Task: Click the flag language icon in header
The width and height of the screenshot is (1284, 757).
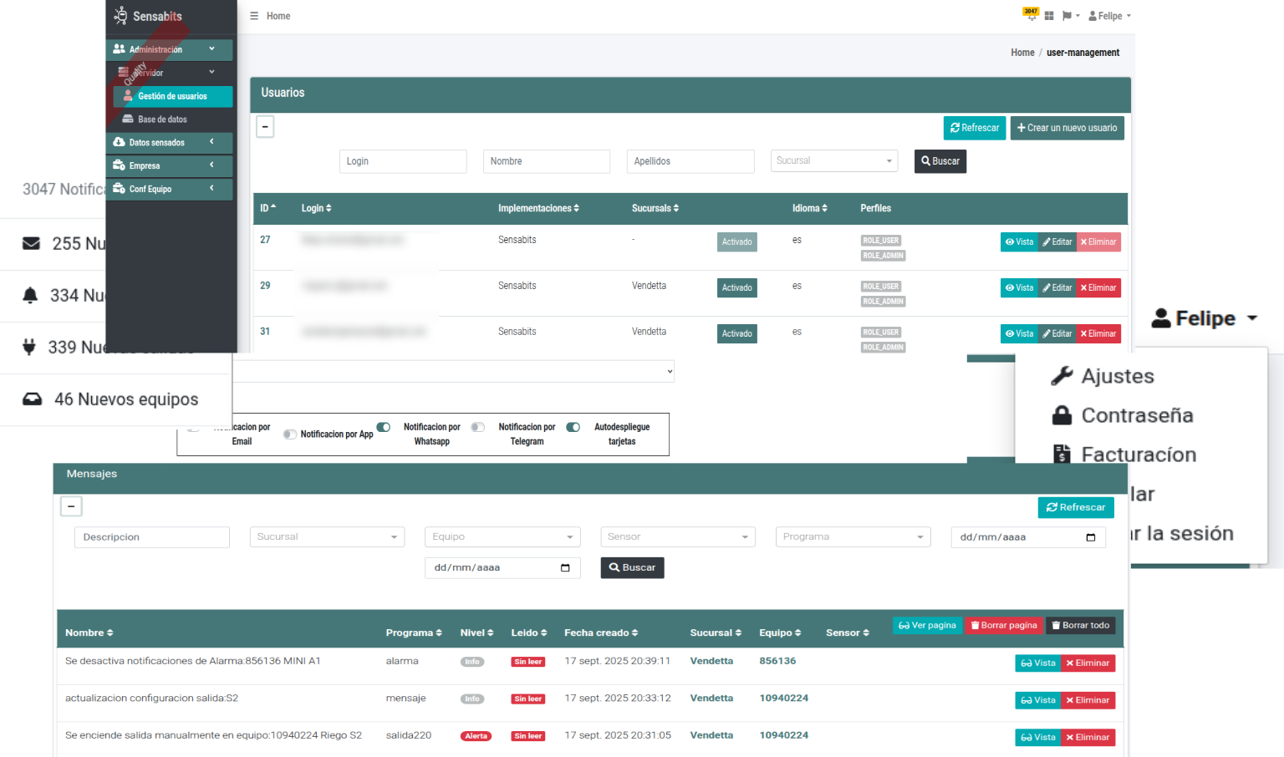Action: 1067,16
